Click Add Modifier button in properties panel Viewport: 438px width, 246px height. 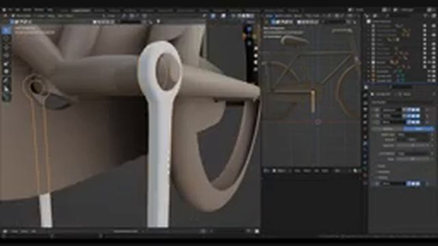401,102
